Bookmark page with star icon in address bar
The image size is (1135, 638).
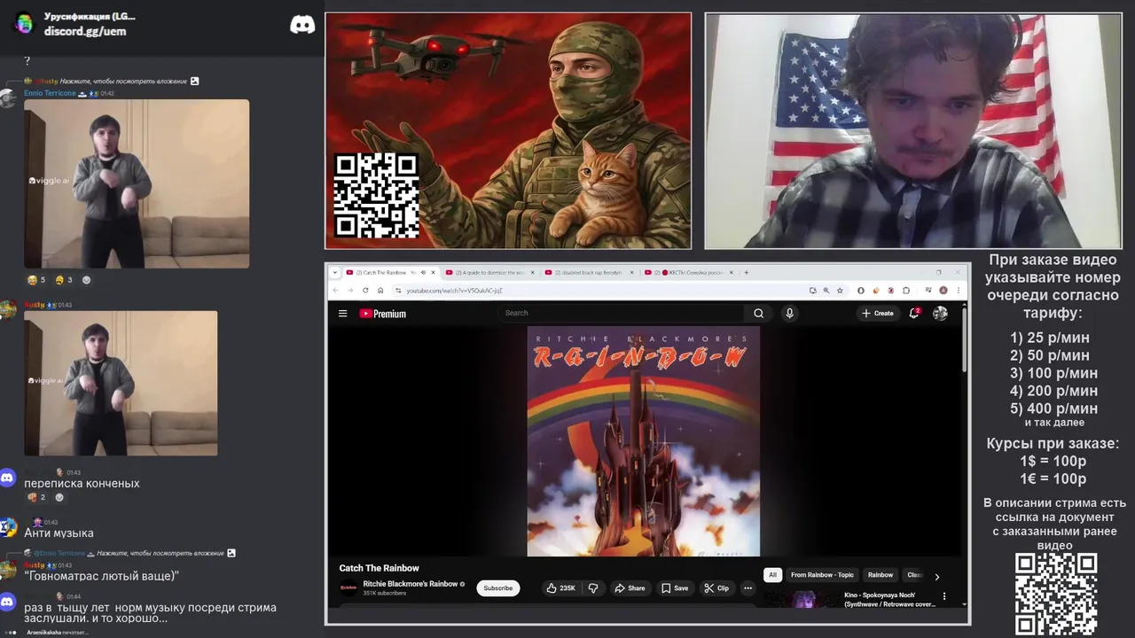coord(840,291)
